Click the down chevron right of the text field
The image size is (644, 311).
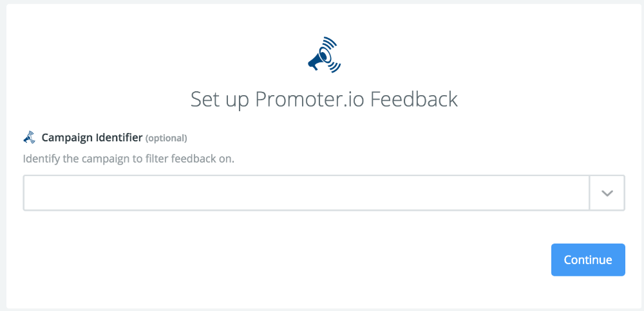coord(607,193)
